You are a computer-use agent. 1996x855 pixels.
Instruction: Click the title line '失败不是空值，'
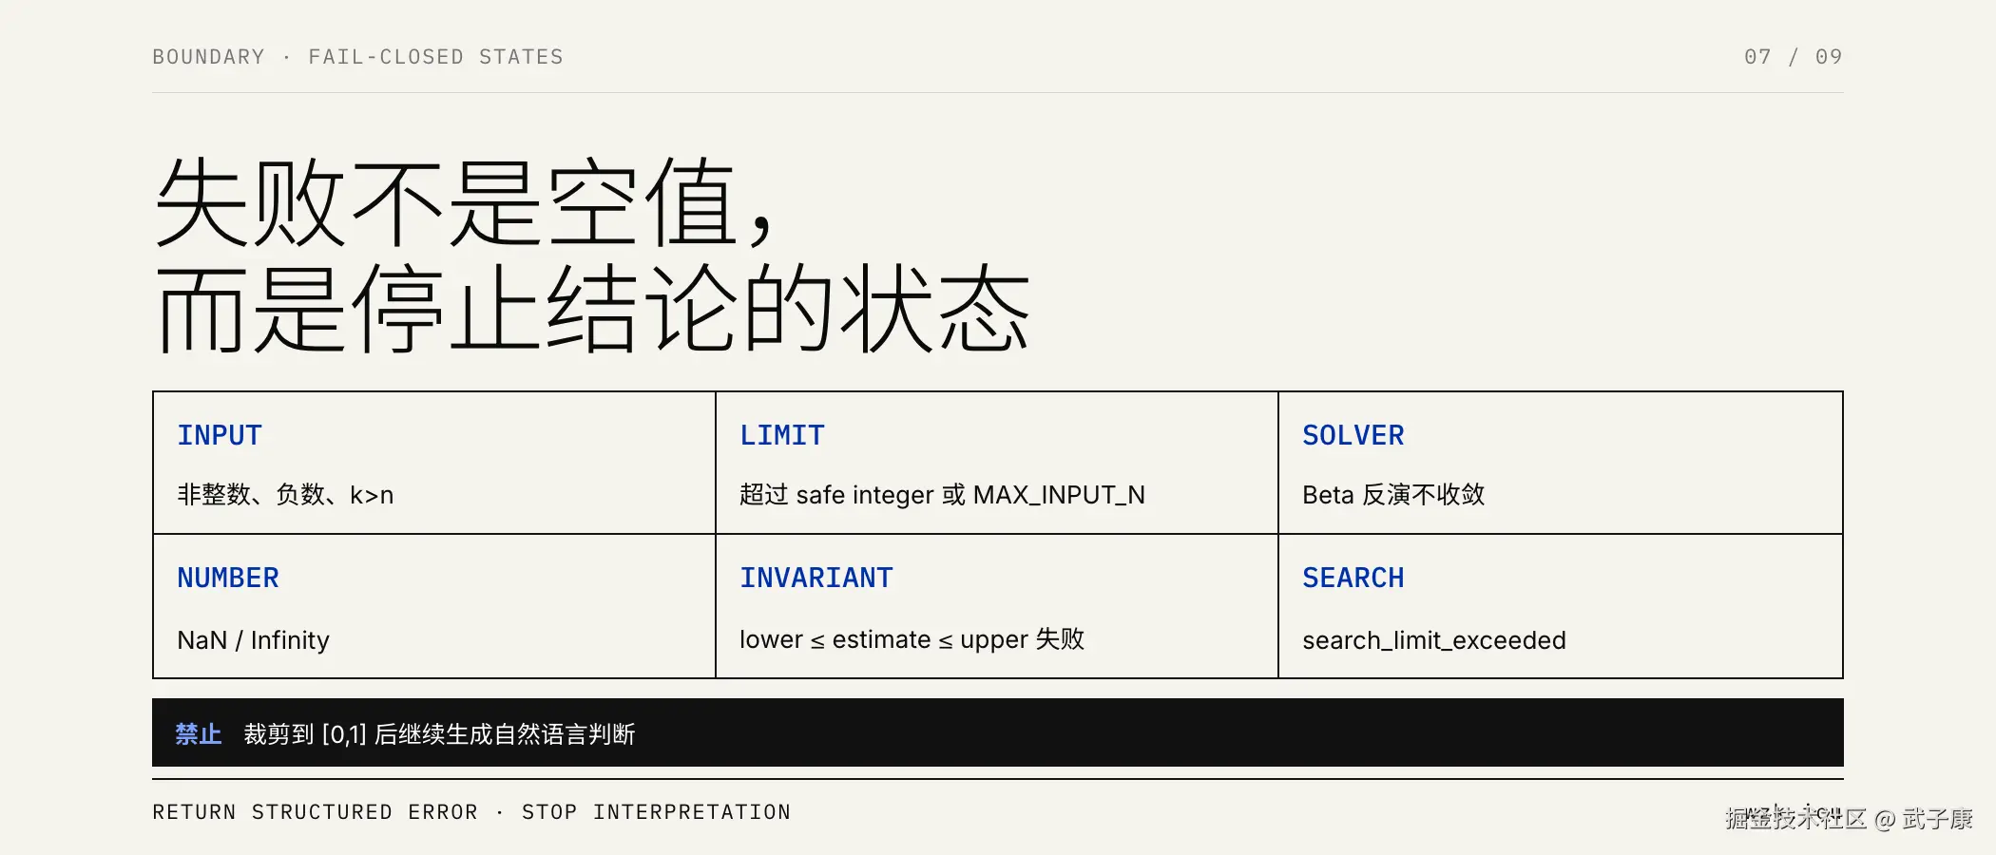tap(464, 202)
